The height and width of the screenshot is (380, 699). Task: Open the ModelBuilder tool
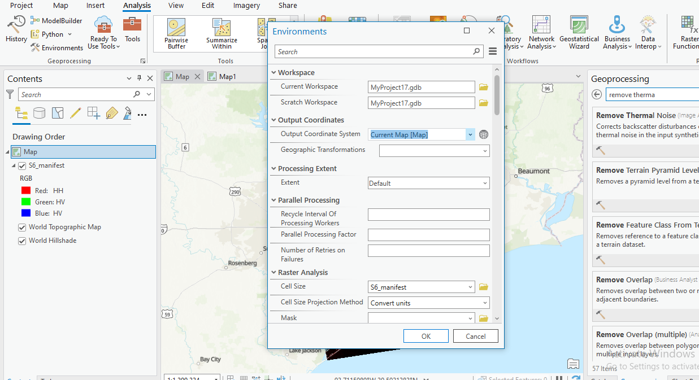click(x=56, y=20)
